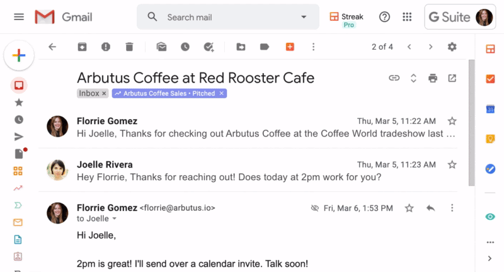Click the orange Streak add-to-box icon
504x272 pixels.
tap(290, 47)
